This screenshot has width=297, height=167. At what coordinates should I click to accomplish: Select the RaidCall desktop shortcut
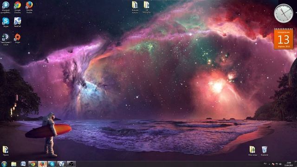(x=18, y=22)
